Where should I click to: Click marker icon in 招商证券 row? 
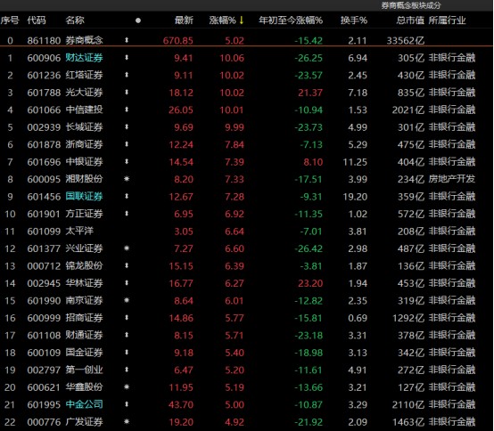coord(127,318)
